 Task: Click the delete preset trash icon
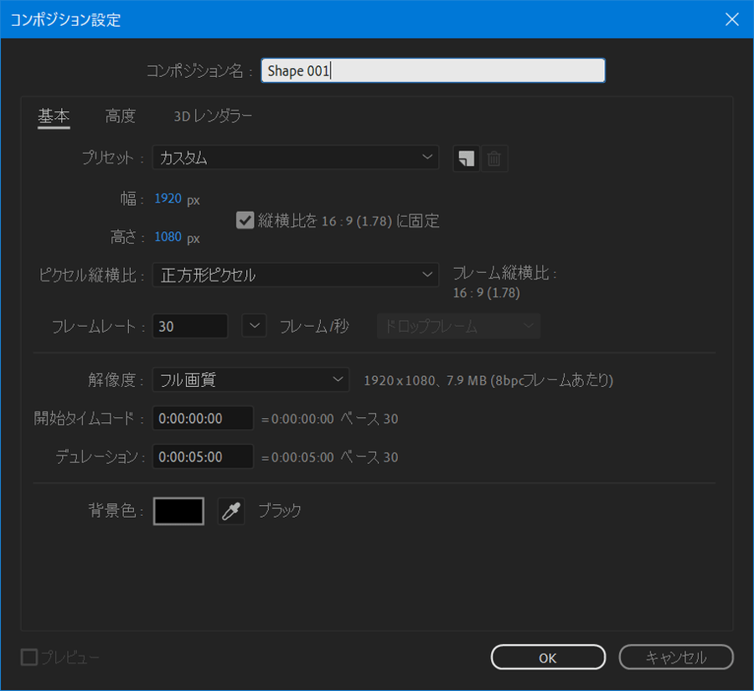493,157
